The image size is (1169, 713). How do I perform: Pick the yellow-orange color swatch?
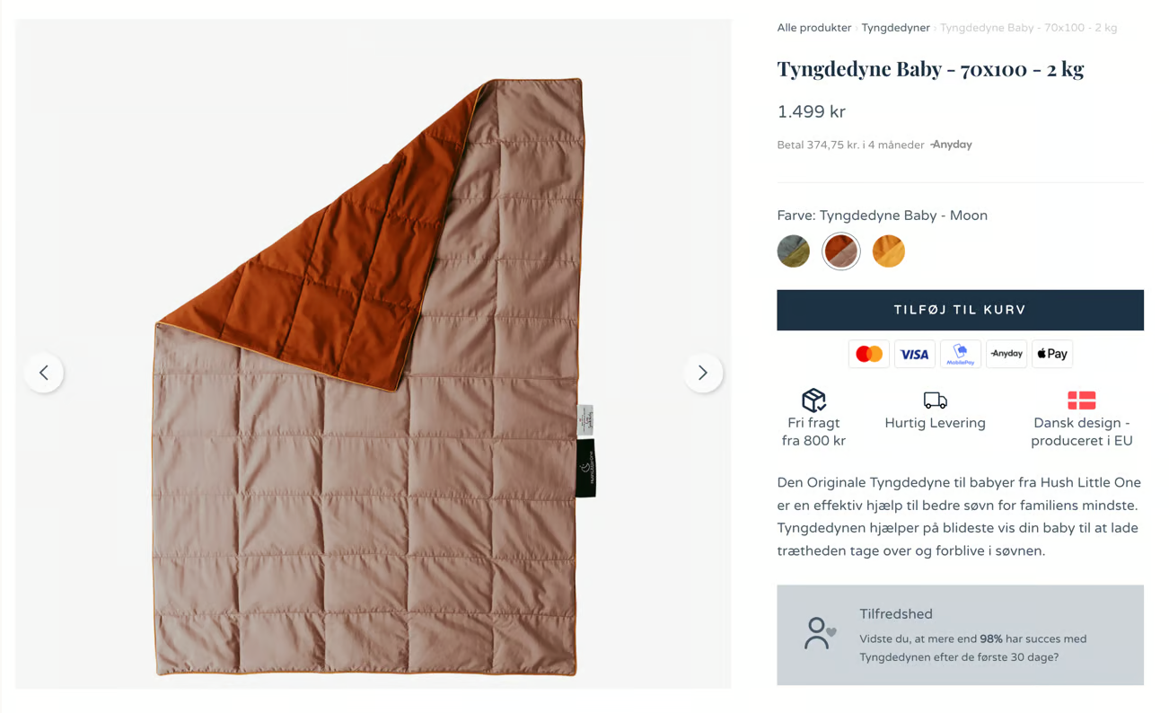click(x=889, y=251)
